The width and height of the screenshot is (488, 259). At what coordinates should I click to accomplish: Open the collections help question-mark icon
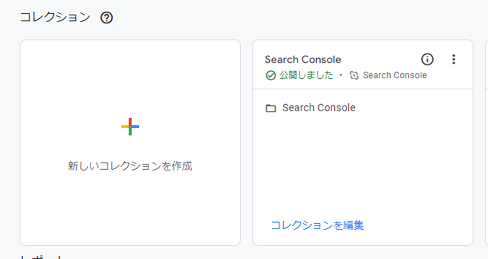click(x=106, y=18)
